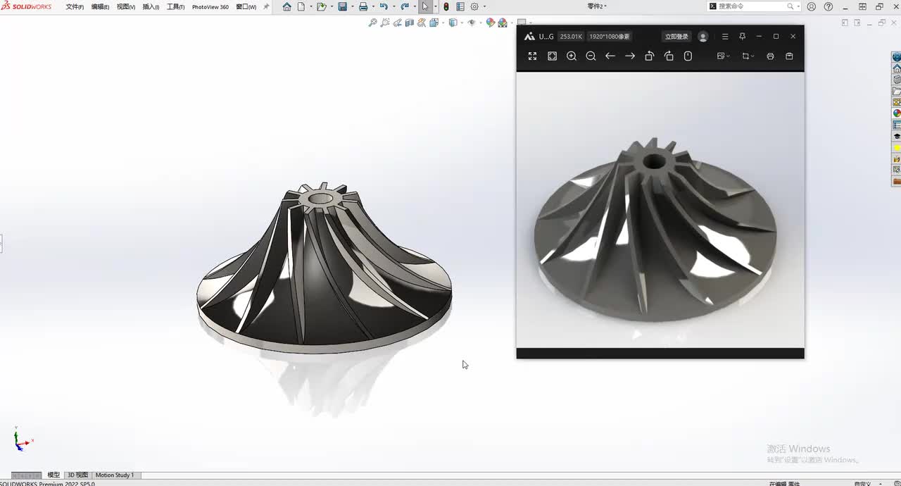This screenshot has width=901, height=486.
Task: Click the 搜索命令 search field
Action: pyautogui.click(x=754, y=6)
